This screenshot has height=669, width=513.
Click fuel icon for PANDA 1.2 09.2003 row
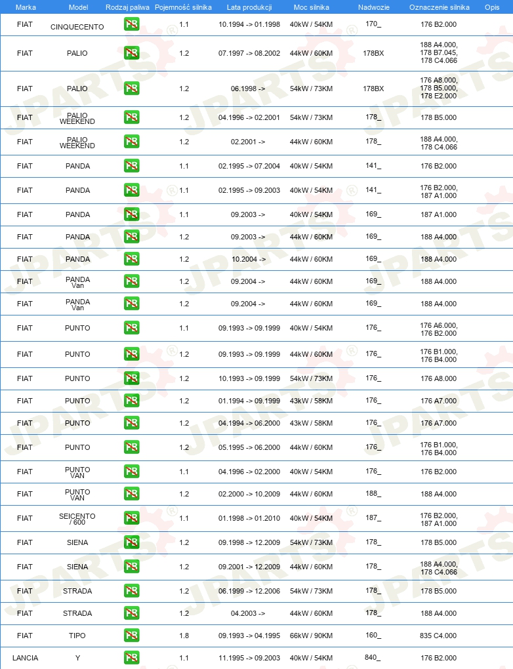click(x=131, y=236)
